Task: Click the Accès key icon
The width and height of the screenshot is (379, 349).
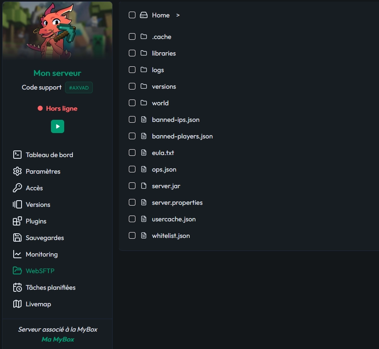Action: (17, 188)
